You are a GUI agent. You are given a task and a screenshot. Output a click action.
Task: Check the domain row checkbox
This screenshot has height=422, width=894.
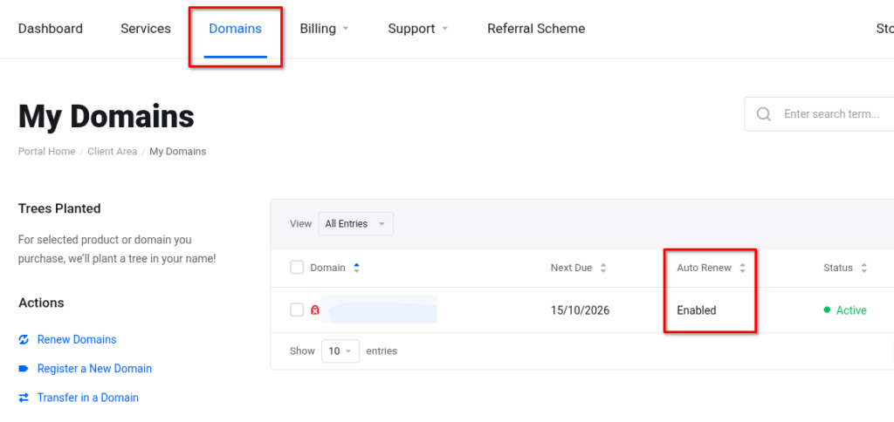coord(297,310)
